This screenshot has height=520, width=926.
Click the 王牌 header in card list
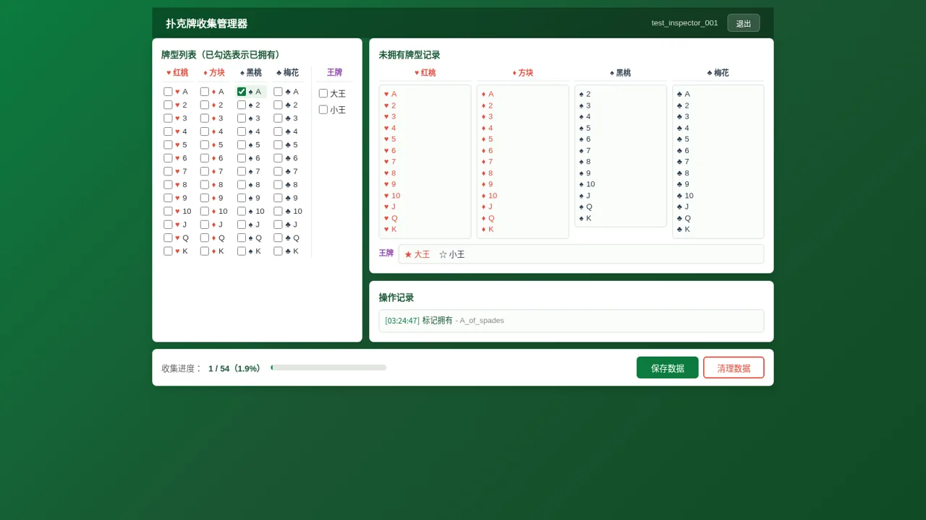334,72
